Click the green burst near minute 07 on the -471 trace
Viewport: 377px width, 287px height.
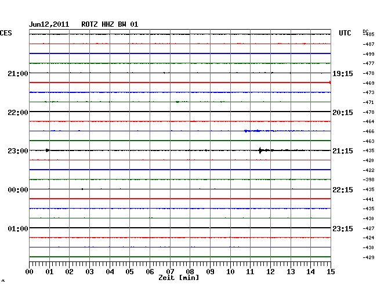click(177, 102)
